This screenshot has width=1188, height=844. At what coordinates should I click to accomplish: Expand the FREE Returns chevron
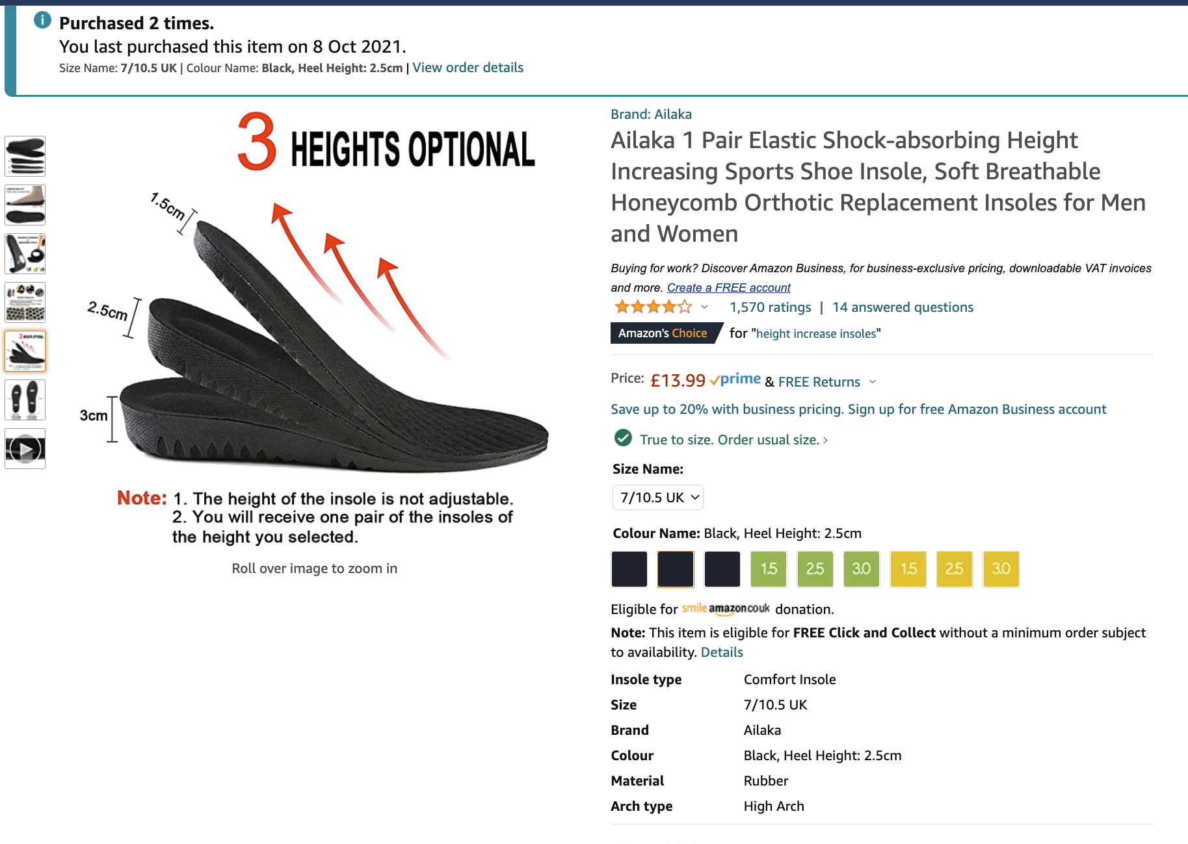[873, 382]
